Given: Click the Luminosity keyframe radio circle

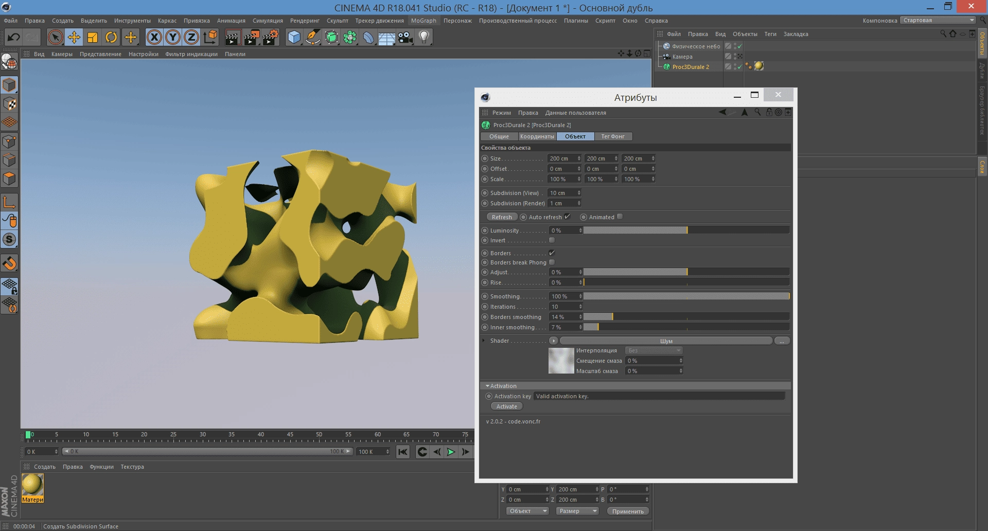Looking at the screenshot, I should 485,231.
